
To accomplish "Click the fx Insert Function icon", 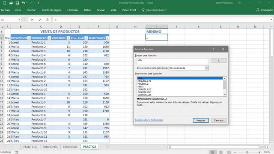I will (48, 20).
